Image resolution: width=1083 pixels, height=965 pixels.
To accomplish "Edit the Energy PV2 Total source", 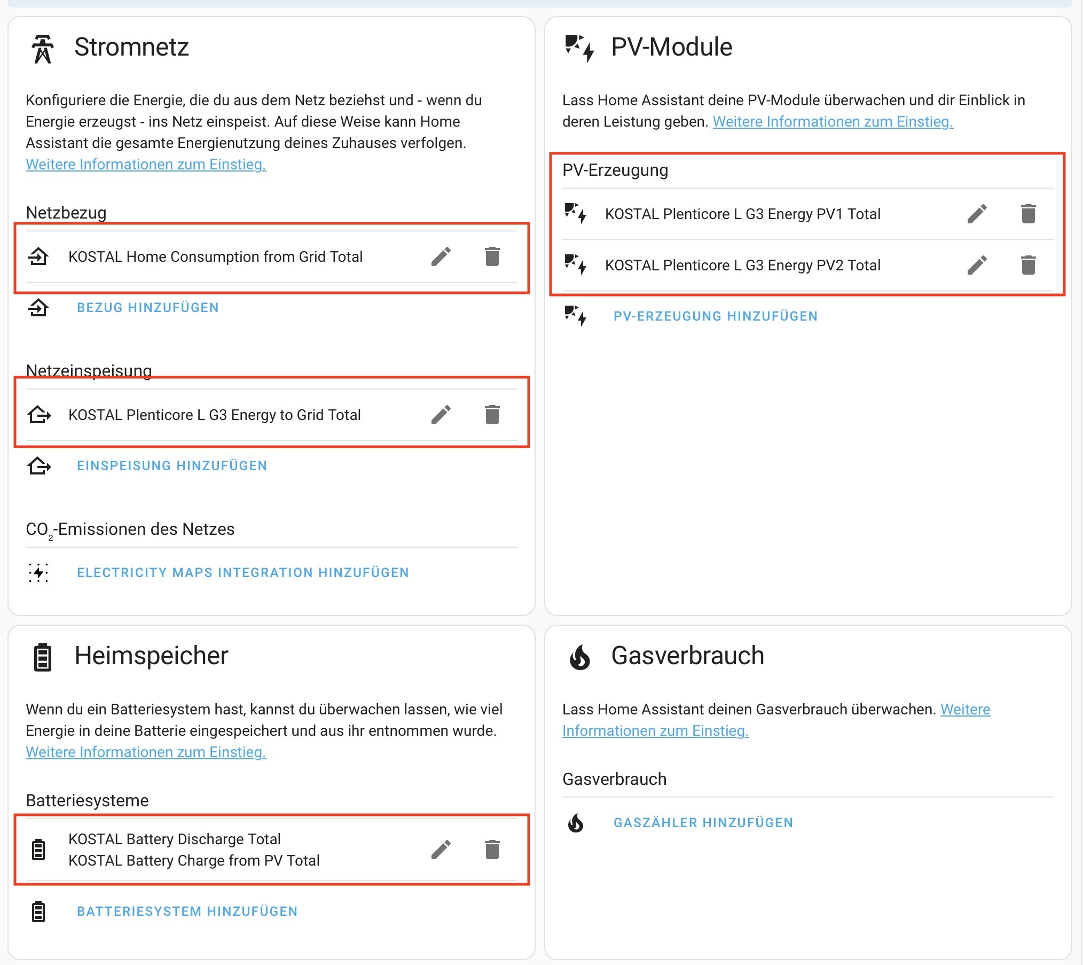I will tap(977, 265).
